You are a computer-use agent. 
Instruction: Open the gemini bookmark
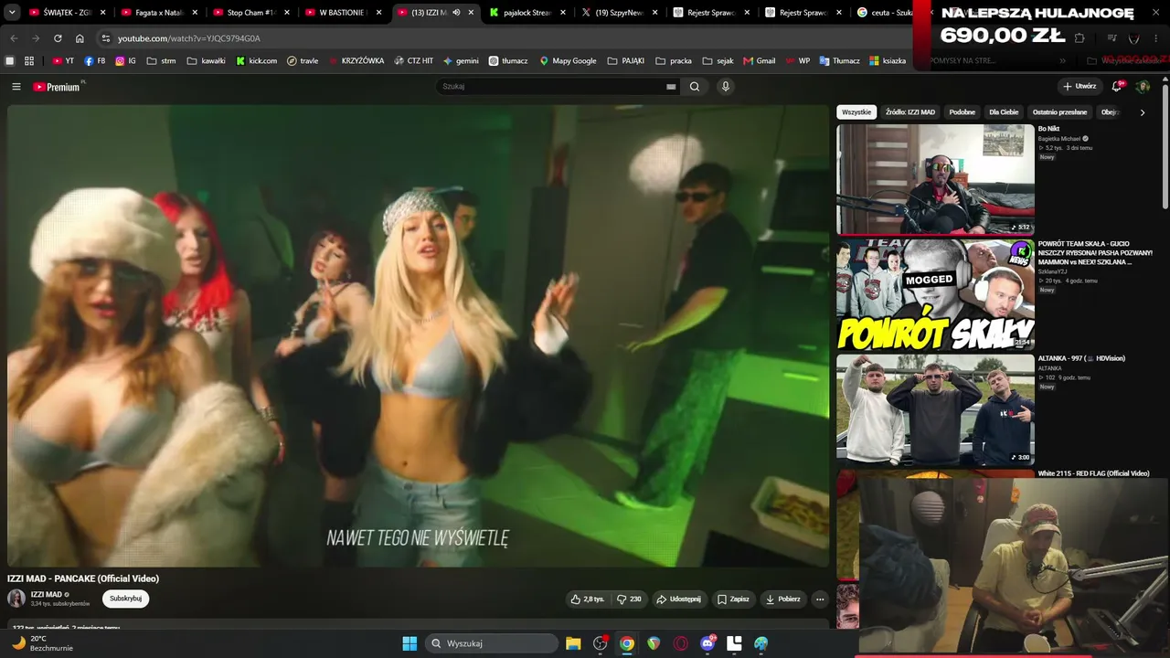click(461, 61)
